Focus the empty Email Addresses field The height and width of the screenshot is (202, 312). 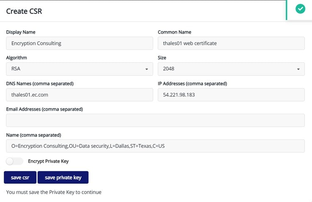pos(156,120)
